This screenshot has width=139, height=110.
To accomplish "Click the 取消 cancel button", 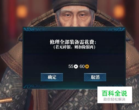I will (x=95, y=77).
